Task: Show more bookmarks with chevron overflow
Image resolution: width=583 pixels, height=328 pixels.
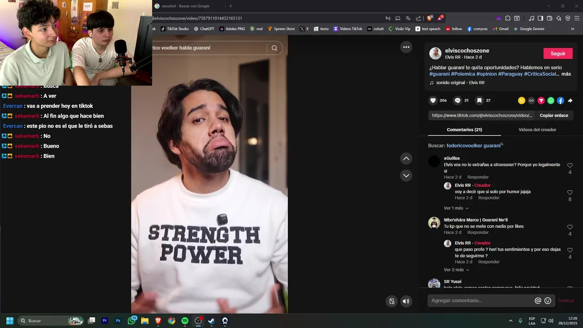Action: tap(573, 29)
